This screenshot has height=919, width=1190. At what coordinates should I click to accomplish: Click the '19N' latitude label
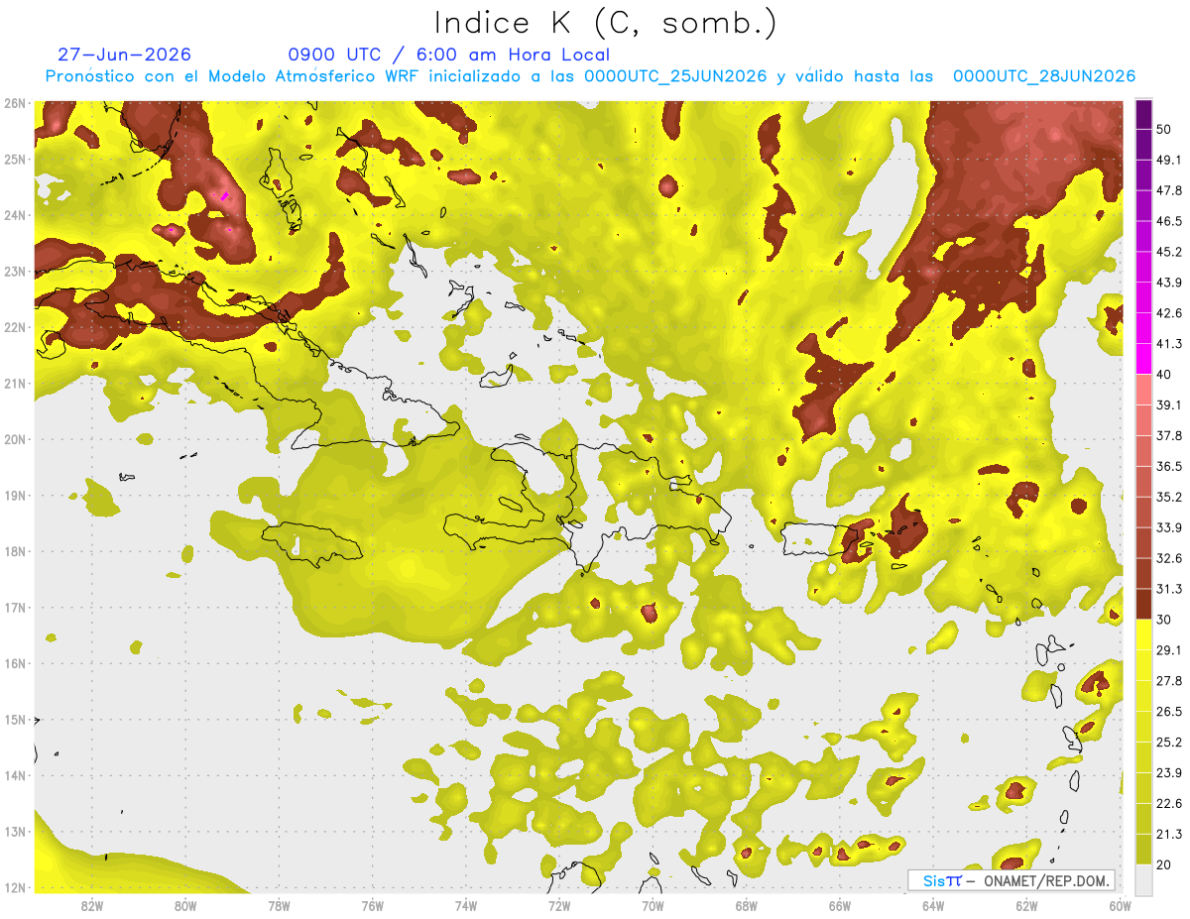[15, 496]
